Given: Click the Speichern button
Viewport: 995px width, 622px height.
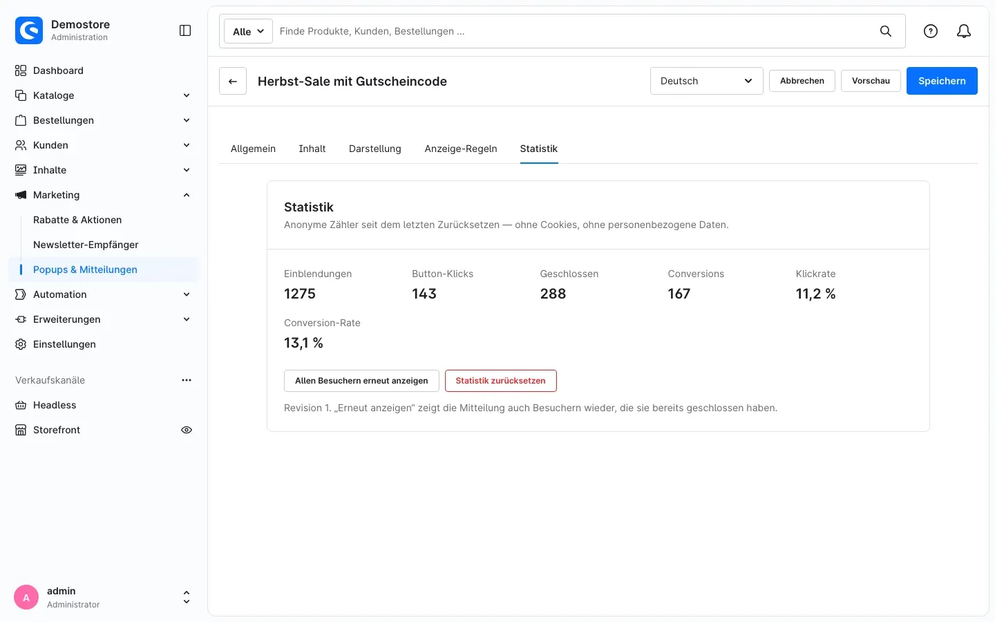Looking at the screenshot, I should click(942, 81).
